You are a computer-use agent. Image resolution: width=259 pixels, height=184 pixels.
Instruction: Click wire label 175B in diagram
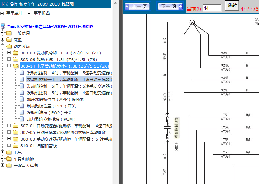tap(225, 140)
